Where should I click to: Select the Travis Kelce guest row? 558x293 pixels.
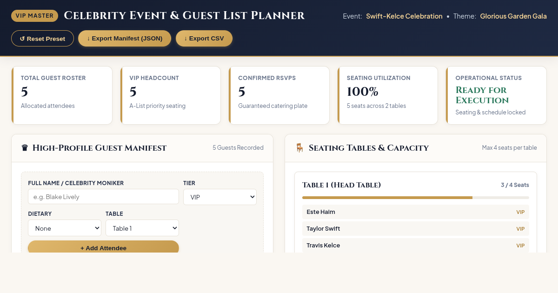click(416, 245)
